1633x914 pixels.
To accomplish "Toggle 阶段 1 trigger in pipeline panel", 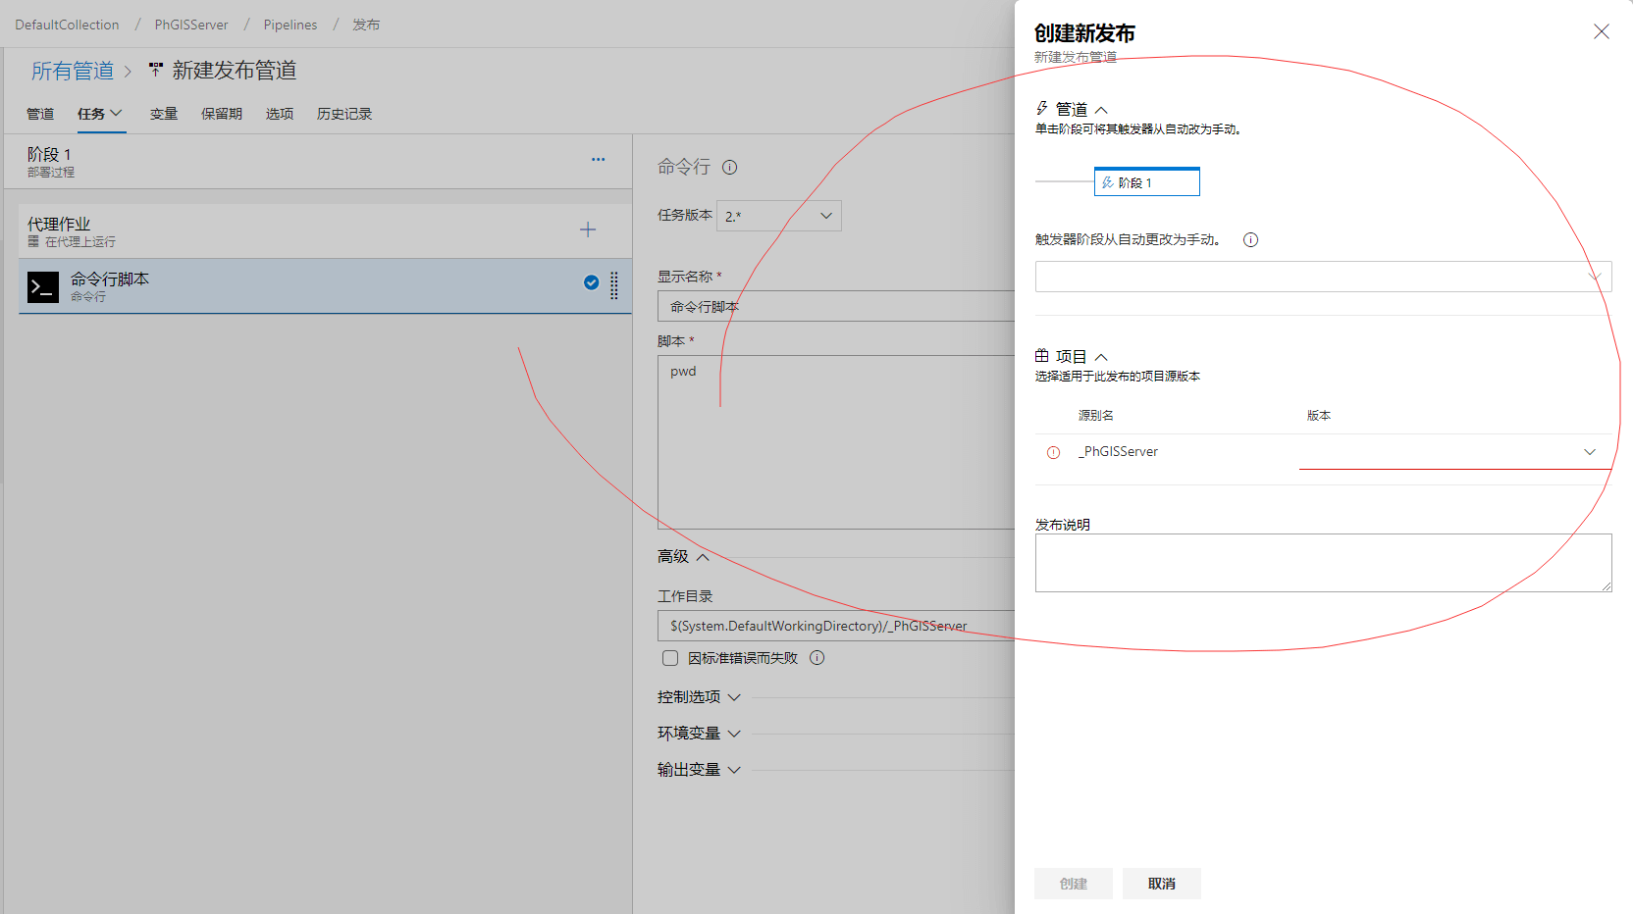I will coord(1146,182).
